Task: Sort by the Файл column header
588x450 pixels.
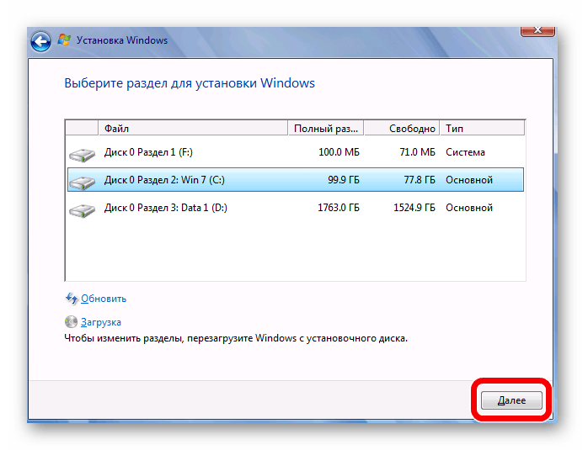Action: [x=193, y=129]
